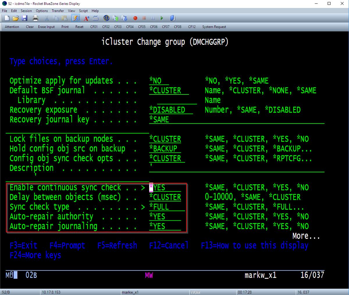Click the circular reconnect arrows icon

[x=106, y=18]
